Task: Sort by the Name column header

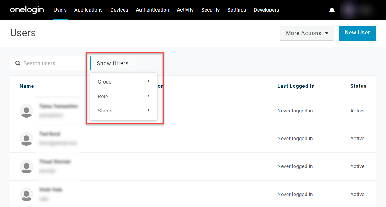Action: (27, 86)
